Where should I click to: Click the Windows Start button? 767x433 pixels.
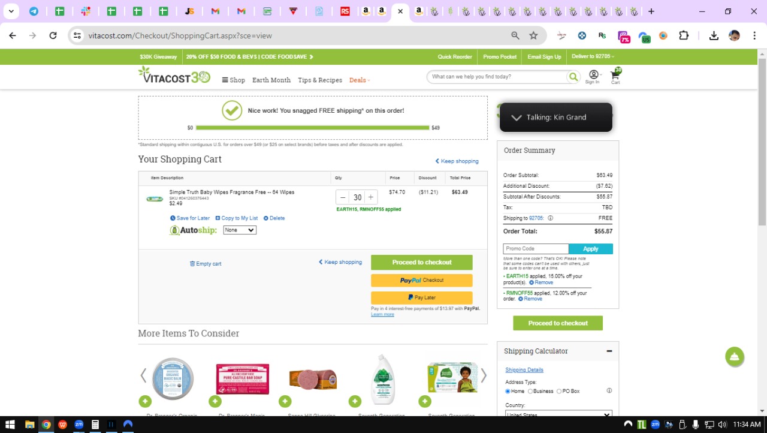tap(10, 425)
